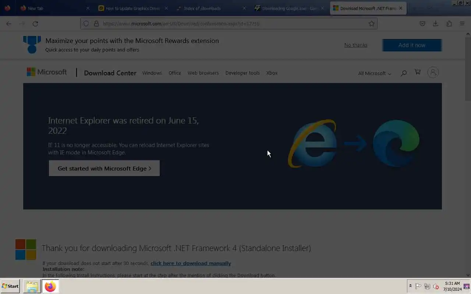The image size is (471, 294).
Task: Click No thanks on Rewards banner
Action: point(356,45)
